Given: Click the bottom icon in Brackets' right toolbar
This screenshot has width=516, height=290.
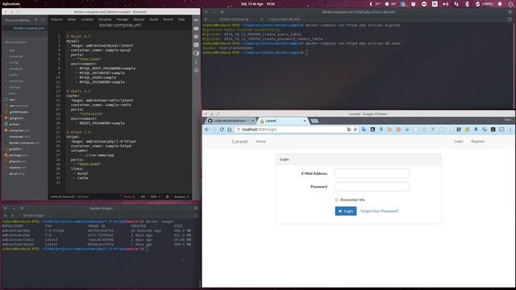Looking at the screenshot, I should tap(196, 70).
